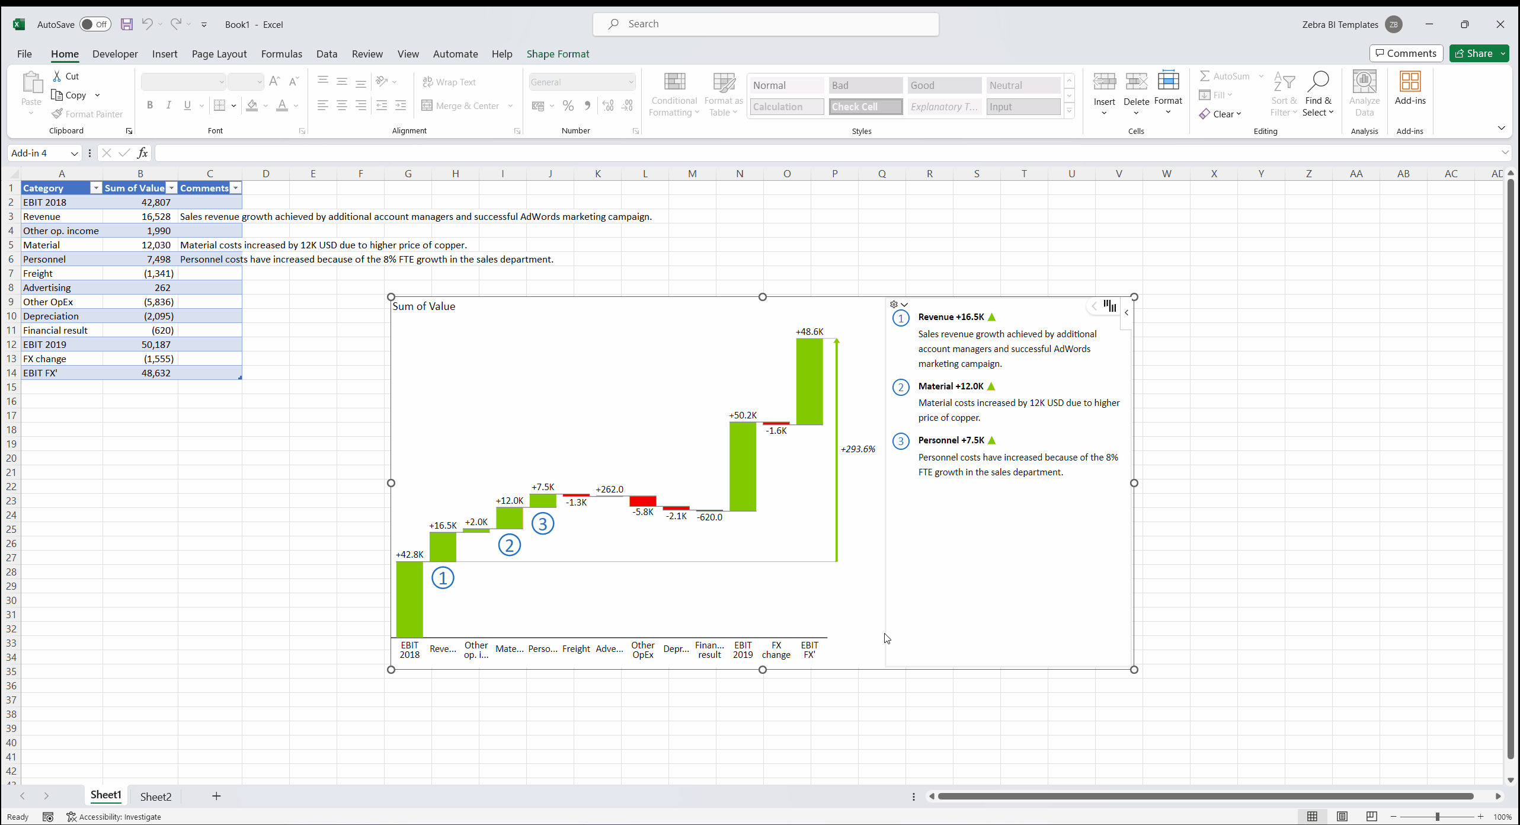Click the Comments button
Viewport: 1520px width, 825px height.
tap(1406, 53)
